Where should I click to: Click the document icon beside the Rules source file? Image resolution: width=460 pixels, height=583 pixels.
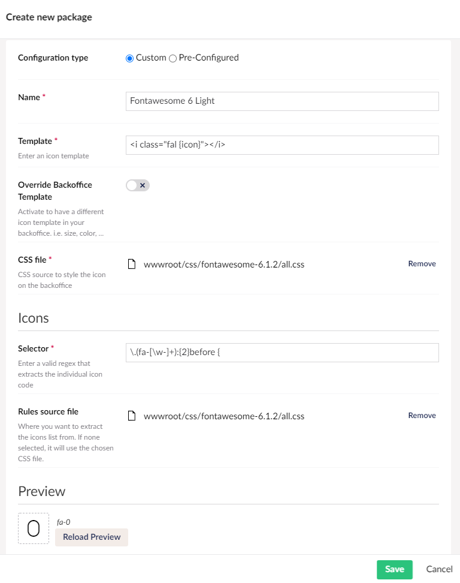pyautogui.click(x=132, y=415)
